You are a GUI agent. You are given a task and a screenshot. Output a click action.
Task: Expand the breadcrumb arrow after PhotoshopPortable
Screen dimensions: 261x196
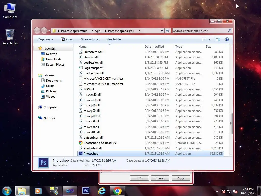click(x=92, y=31)
